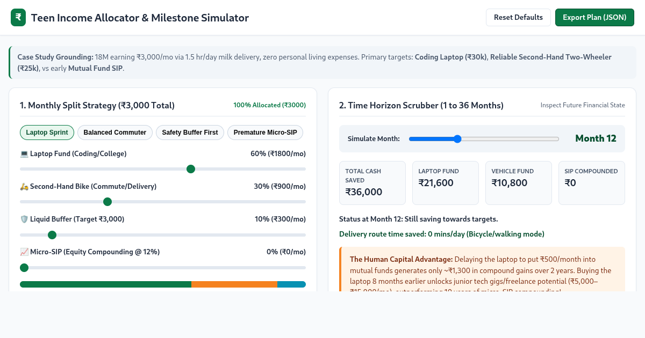This screenshot has height=338, width=645.
Task: Click "Mutual Fund SIP" in case study
Action: click(x=96, y=69)
